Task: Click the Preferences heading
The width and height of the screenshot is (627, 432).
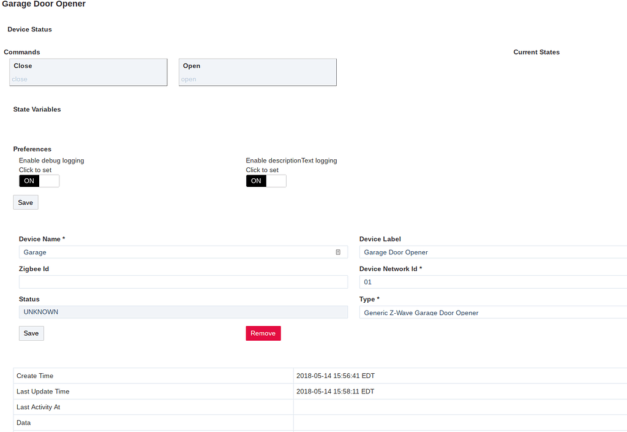Action: click(32, 149)
